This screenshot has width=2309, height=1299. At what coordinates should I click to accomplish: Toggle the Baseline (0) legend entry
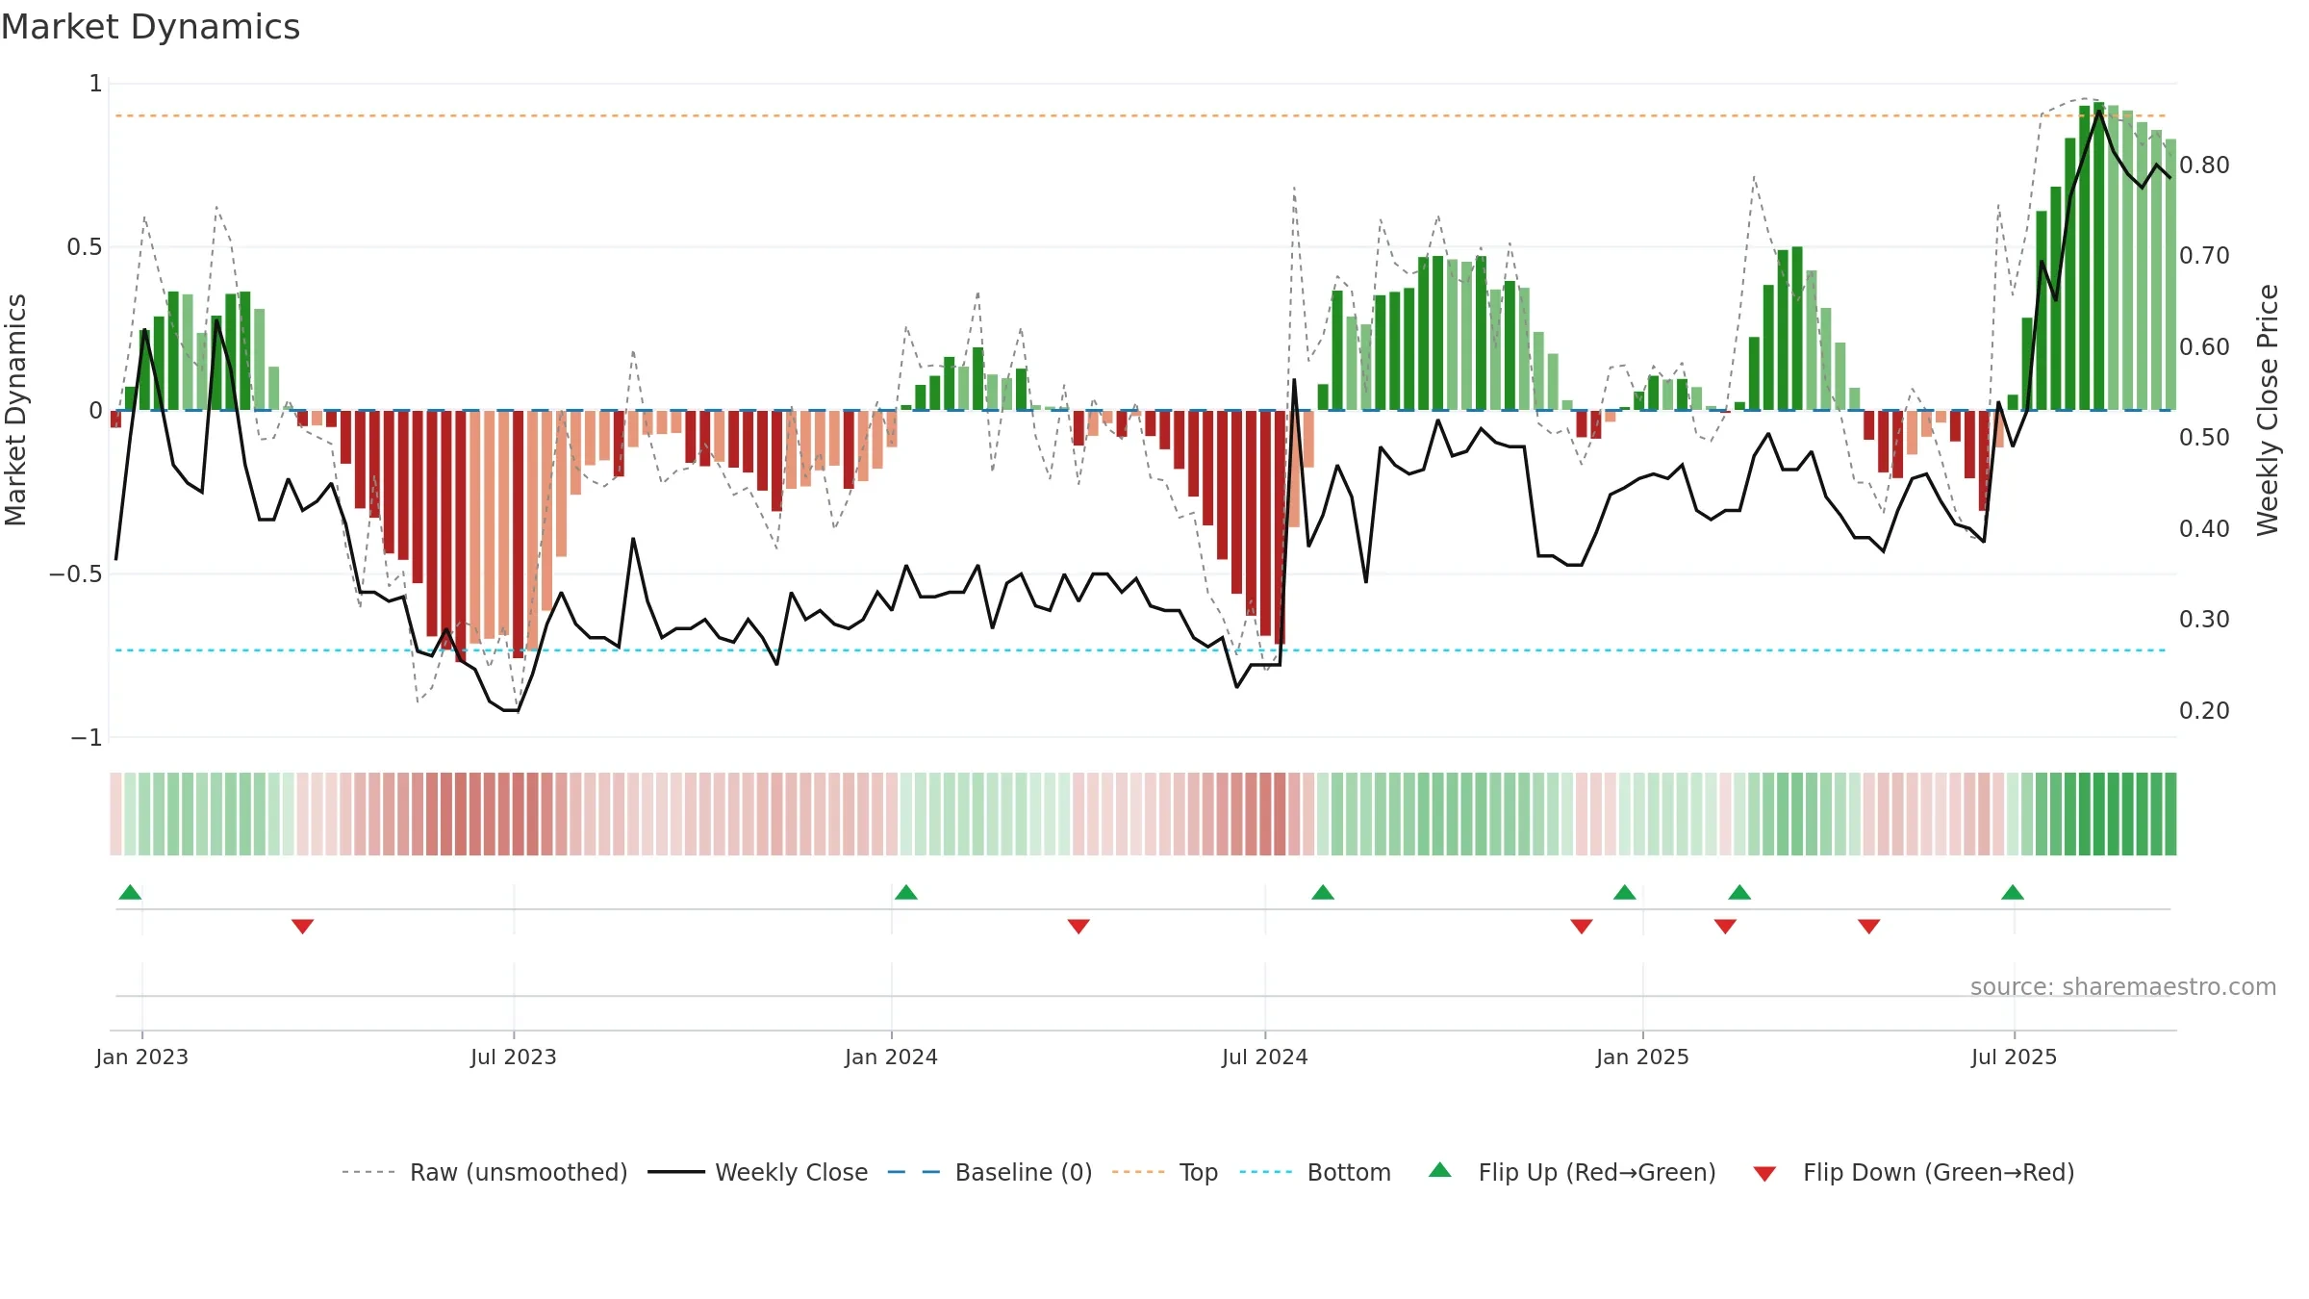[x=989, y=1172]
